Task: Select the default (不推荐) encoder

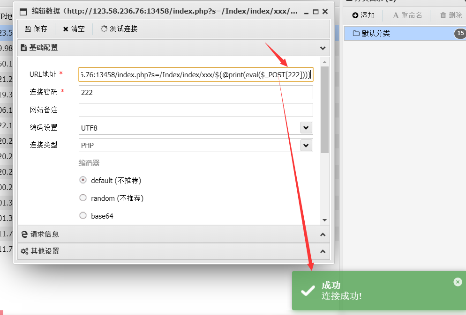Action: point(83,180)
